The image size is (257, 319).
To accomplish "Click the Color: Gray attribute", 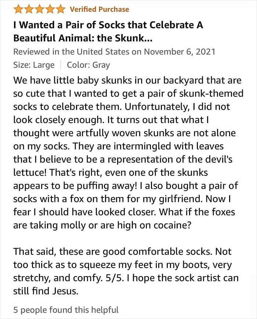I will point(88,65).
